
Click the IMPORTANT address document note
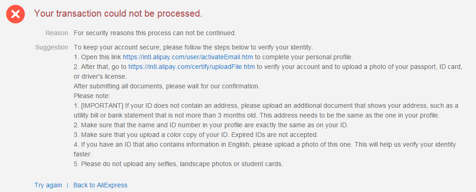pos(267,105)
